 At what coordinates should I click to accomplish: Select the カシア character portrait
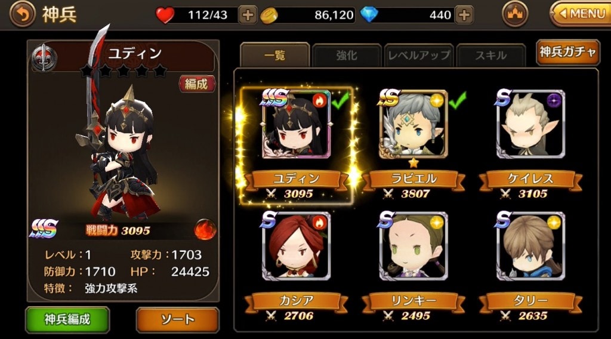pos(296,246)
